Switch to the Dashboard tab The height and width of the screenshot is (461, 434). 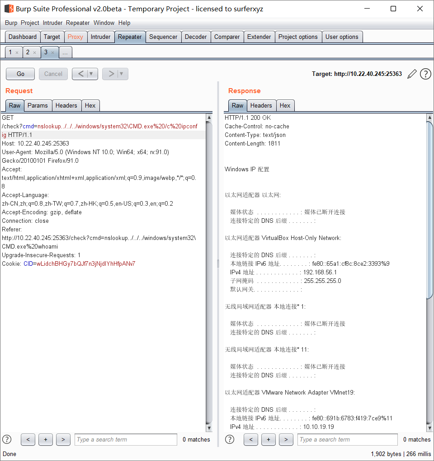[23, 37]
